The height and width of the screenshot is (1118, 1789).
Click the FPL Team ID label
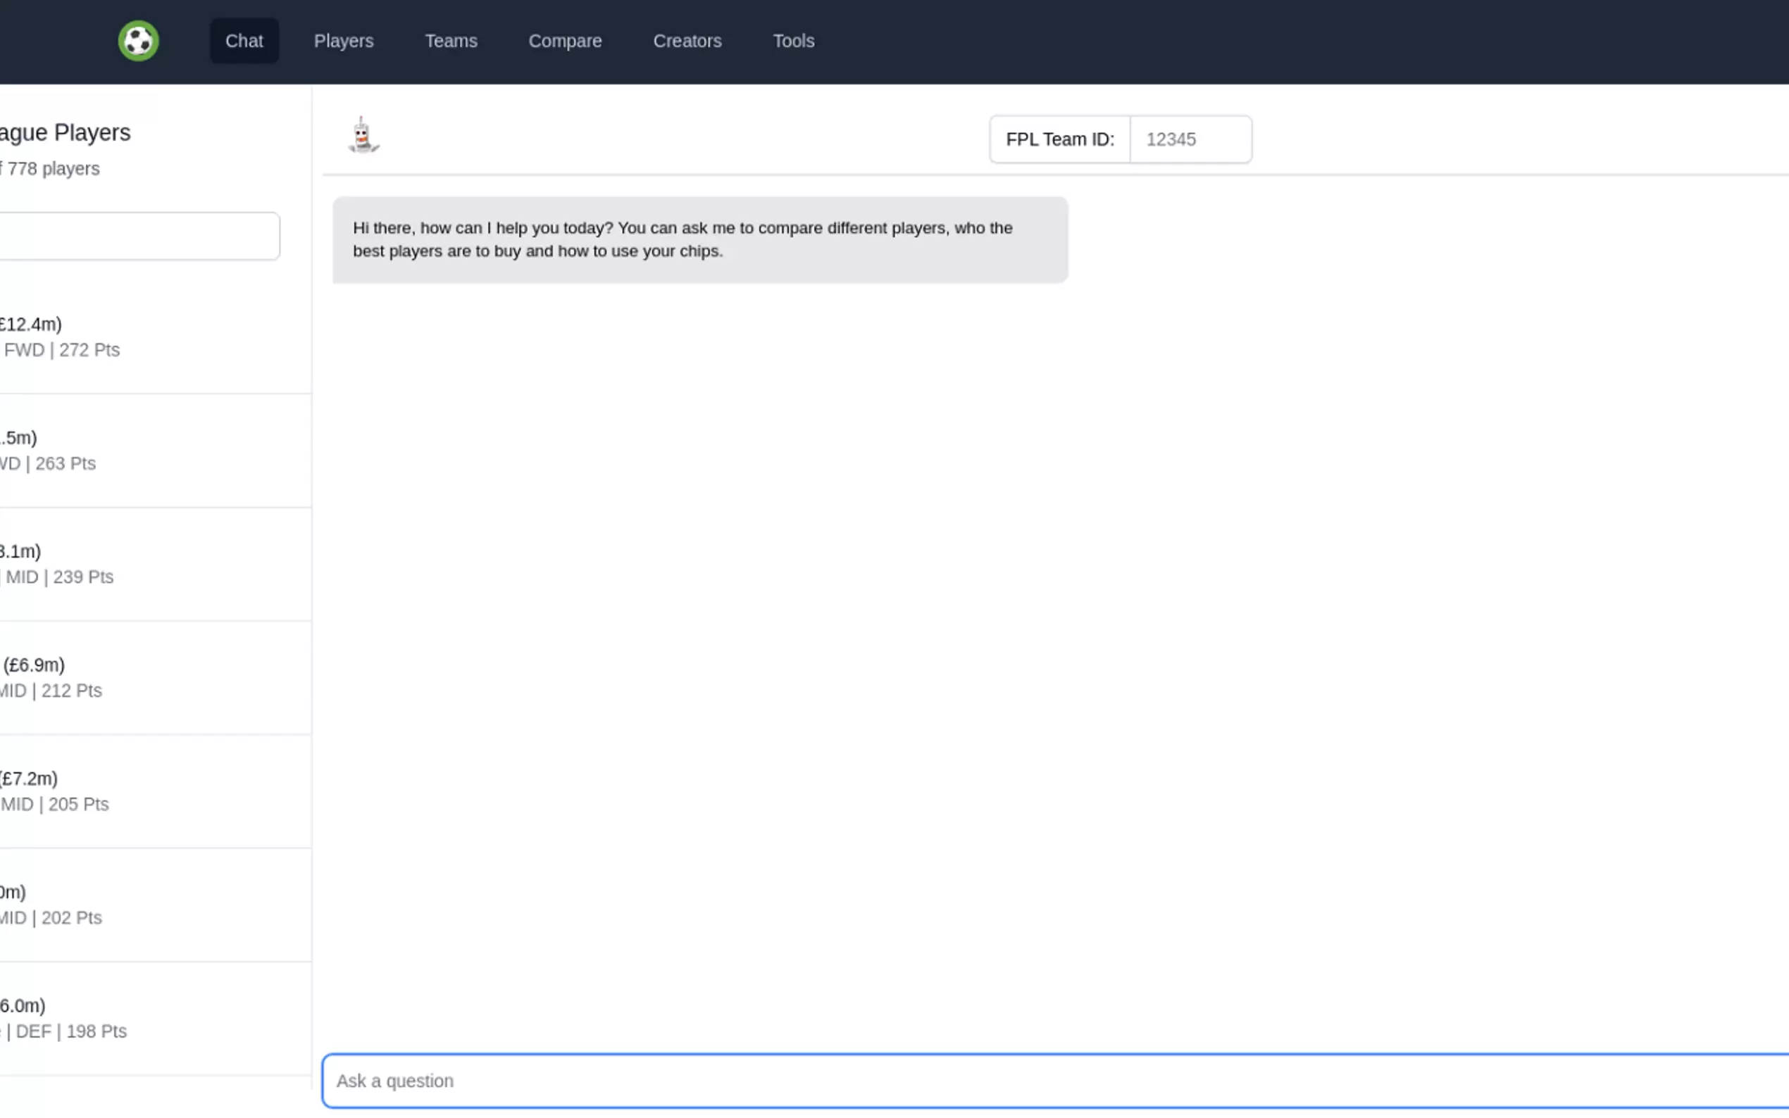tap(1059, 139)
